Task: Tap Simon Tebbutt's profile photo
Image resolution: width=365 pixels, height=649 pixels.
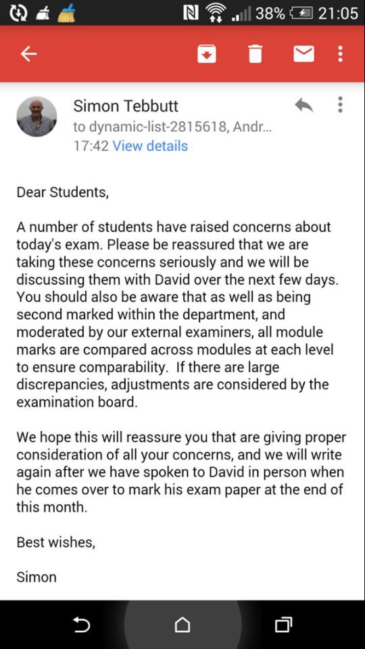Action: point(36,117)
